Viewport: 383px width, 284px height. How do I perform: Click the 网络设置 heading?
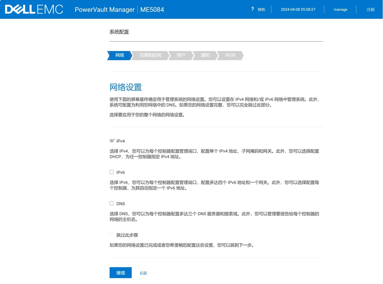pyautogui.click(x=126, y=87)
